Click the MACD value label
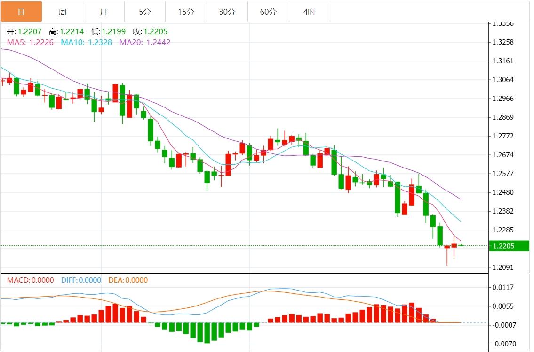Image resolution: width=534 pixels, height=352 pixels. pyautogui.click(x=30, y=280)
